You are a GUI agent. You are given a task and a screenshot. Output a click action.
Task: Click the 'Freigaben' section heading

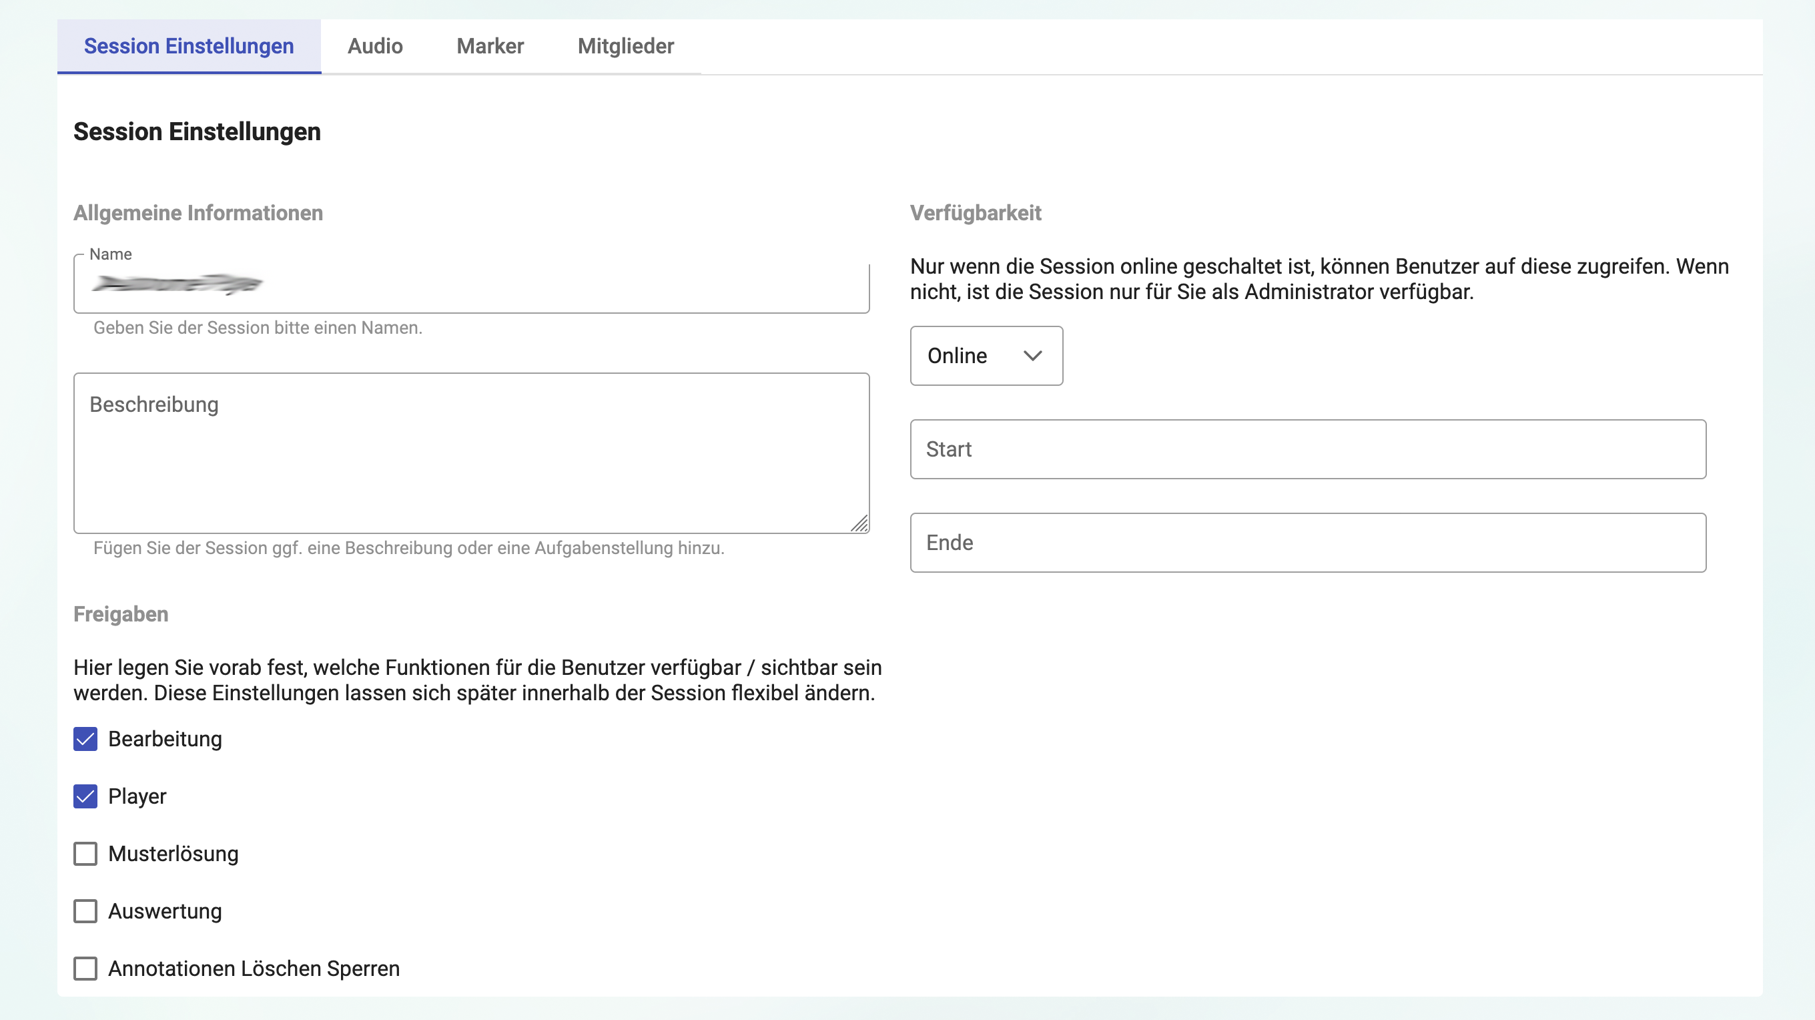coord(121,614)
